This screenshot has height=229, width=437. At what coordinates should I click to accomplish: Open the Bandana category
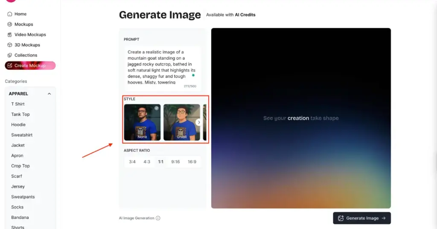tap(20, 218)
